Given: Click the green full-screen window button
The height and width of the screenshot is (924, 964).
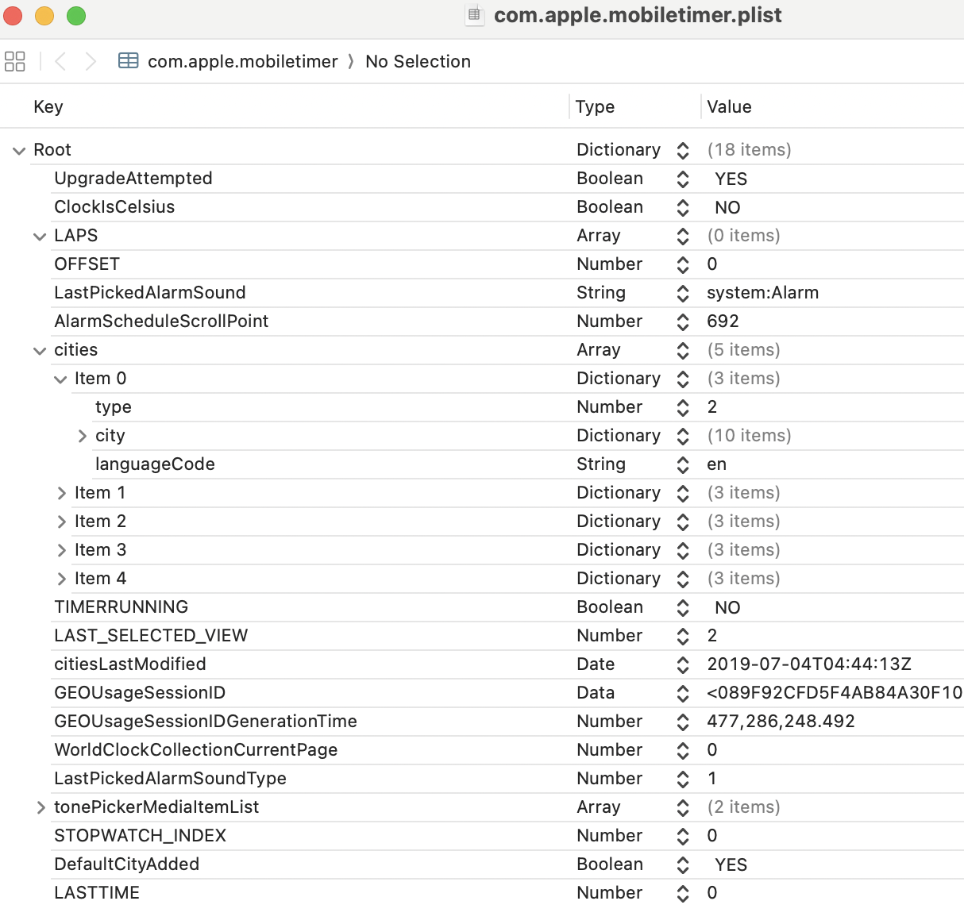Looking at the screenshot, I should point(76,16).
